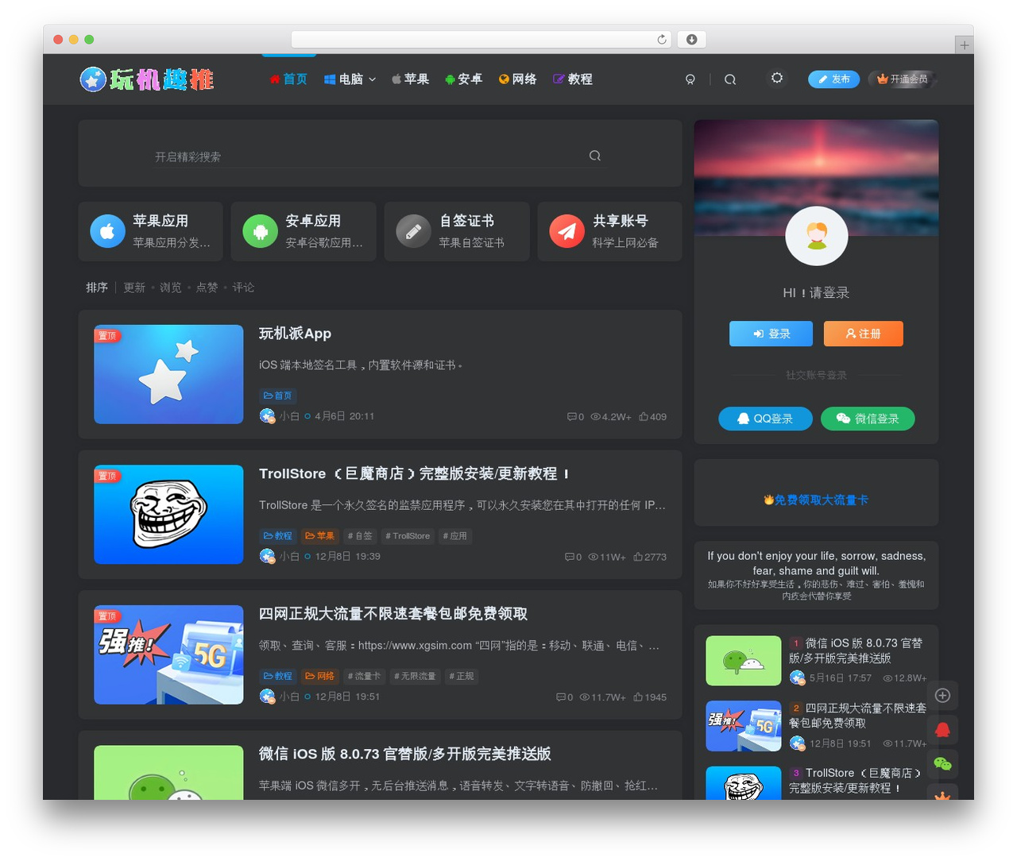Open the 教程 nav menu item

[573, 79]
